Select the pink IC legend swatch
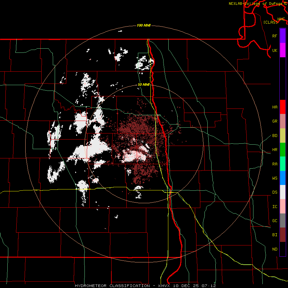 coord(283,206)
